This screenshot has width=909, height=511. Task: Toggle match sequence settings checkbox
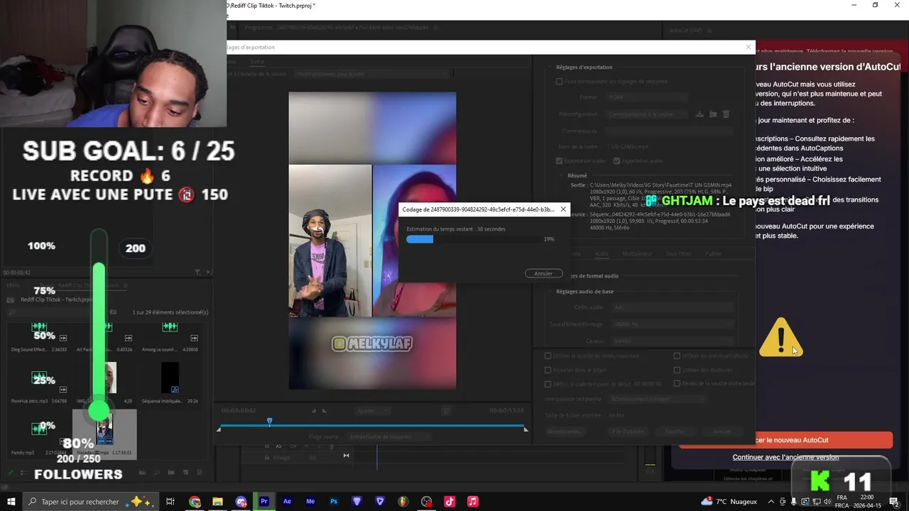559,82
